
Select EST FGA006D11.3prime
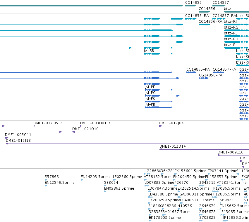(197, 200)
